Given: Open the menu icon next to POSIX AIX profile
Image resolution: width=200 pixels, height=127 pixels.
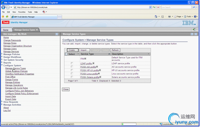Looking at the screenshot, I should click(97, 67).
